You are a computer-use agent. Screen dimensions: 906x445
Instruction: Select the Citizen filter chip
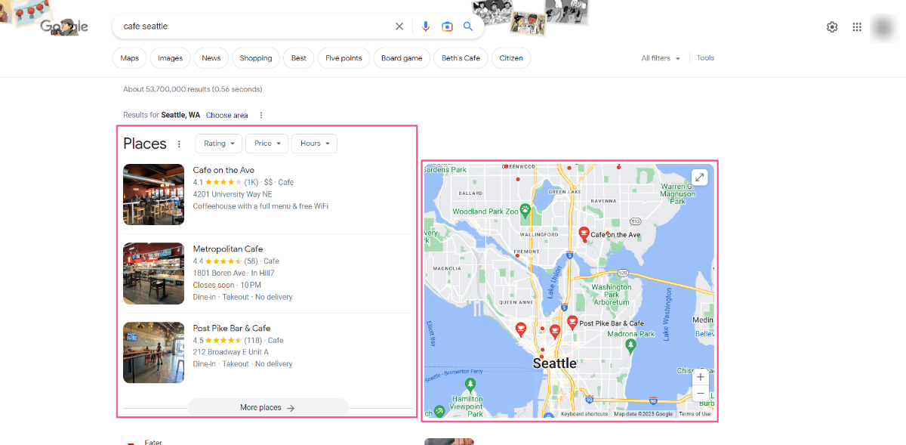(x=511, y=58)
